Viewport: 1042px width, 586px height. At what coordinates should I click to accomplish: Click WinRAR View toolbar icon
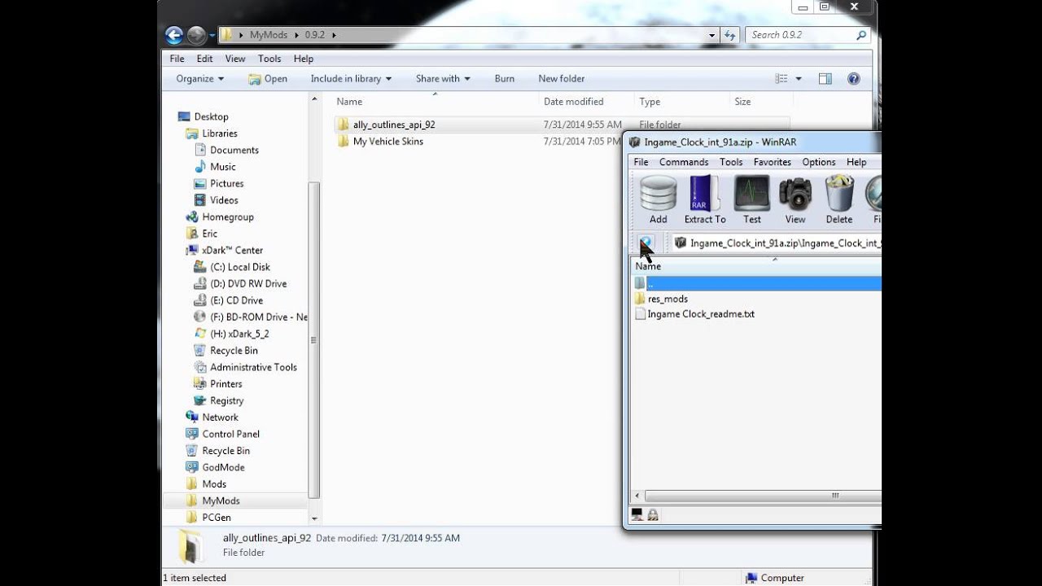795,201
